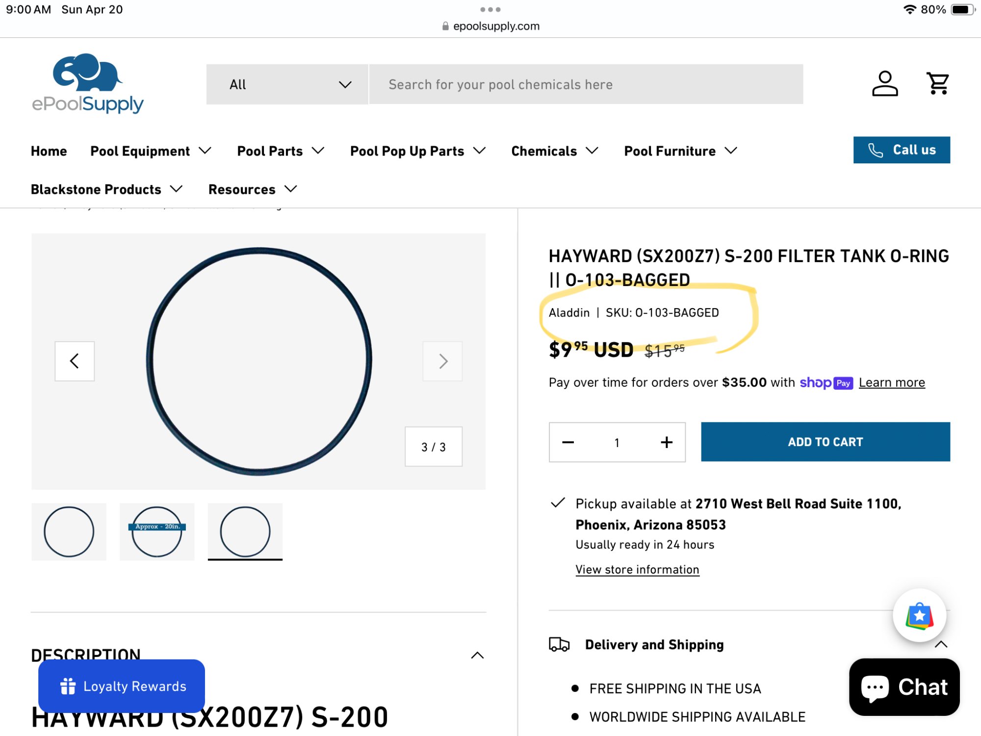
Task: Open View store information link
Action: 637,570
